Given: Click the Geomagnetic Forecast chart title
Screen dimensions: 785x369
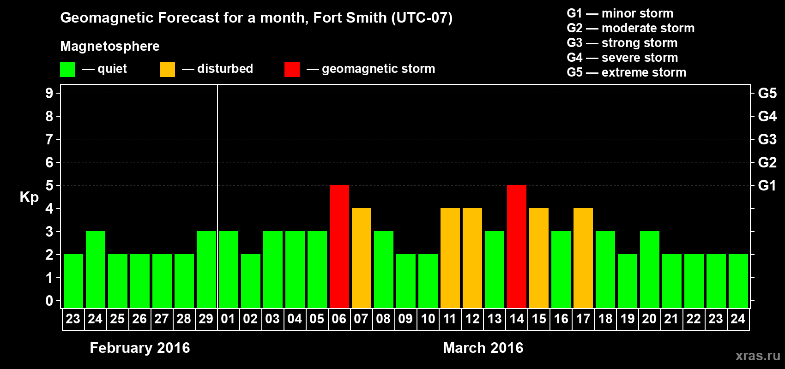Looking at the screenshot, I should 256,18.
